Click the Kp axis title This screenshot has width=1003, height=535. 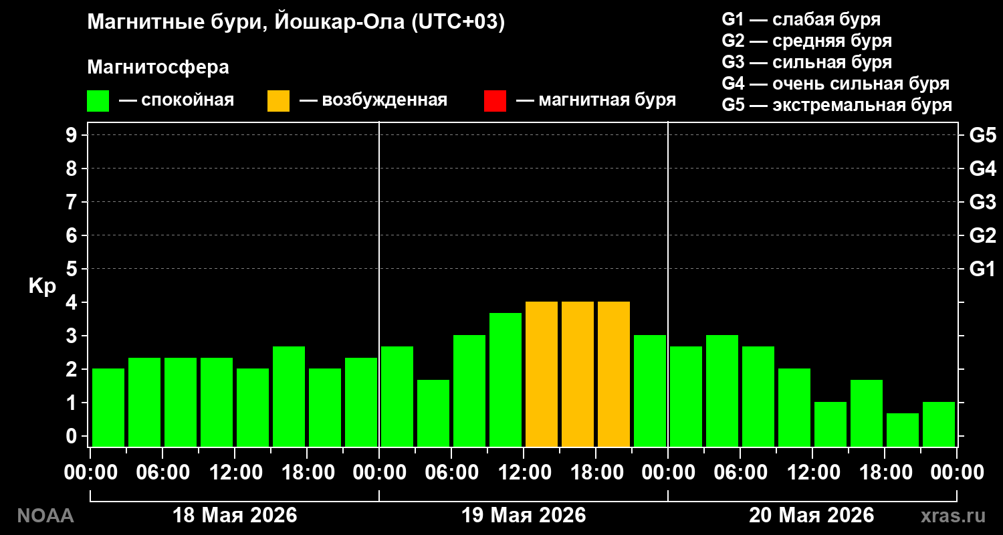[42, 286]
